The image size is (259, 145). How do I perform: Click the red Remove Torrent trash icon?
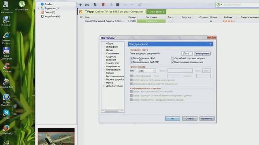(103, 5)
